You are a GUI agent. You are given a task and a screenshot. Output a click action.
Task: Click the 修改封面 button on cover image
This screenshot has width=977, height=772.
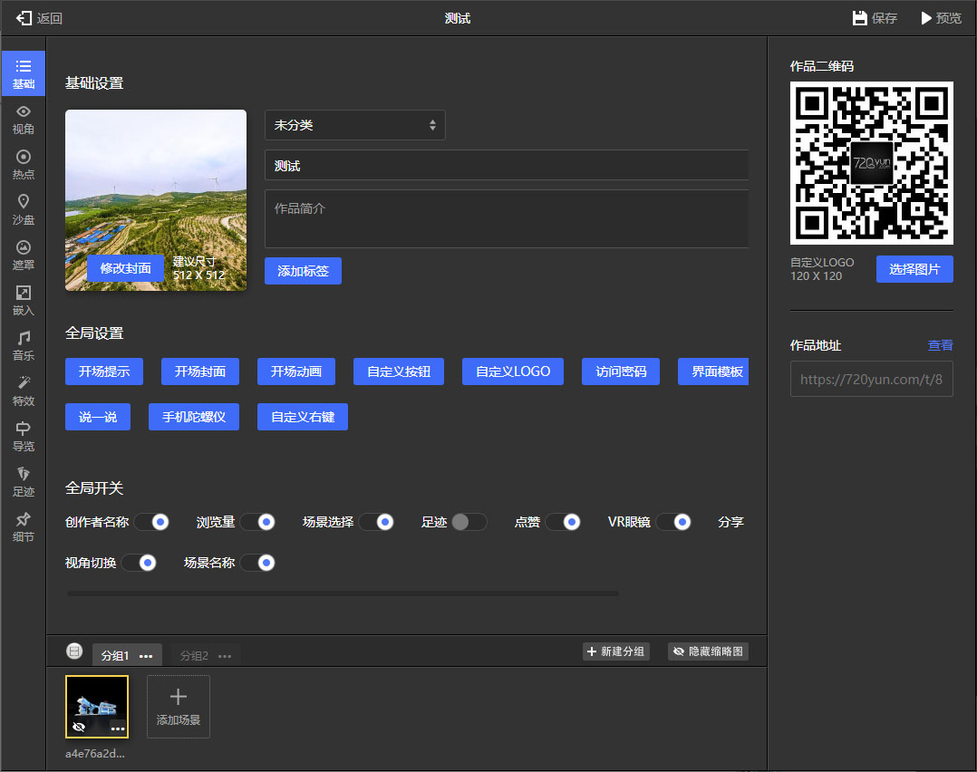point(126,268)
